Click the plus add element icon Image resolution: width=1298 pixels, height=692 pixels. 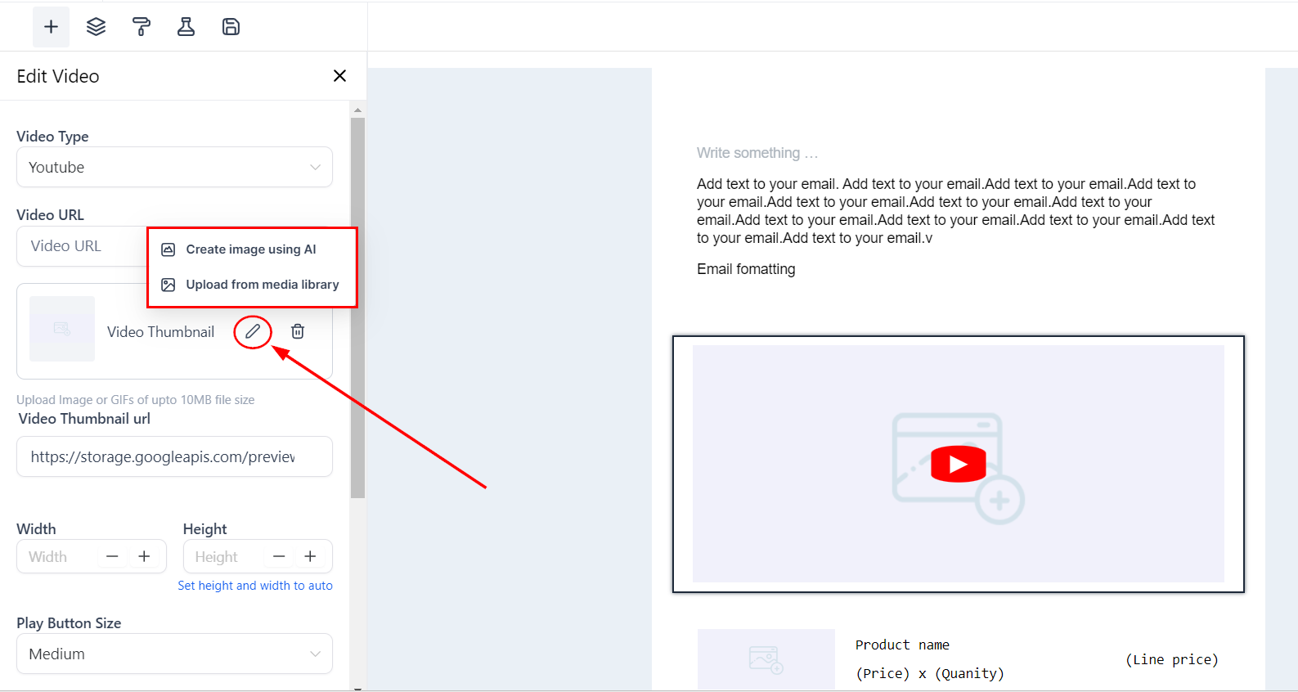coord(51,27)
